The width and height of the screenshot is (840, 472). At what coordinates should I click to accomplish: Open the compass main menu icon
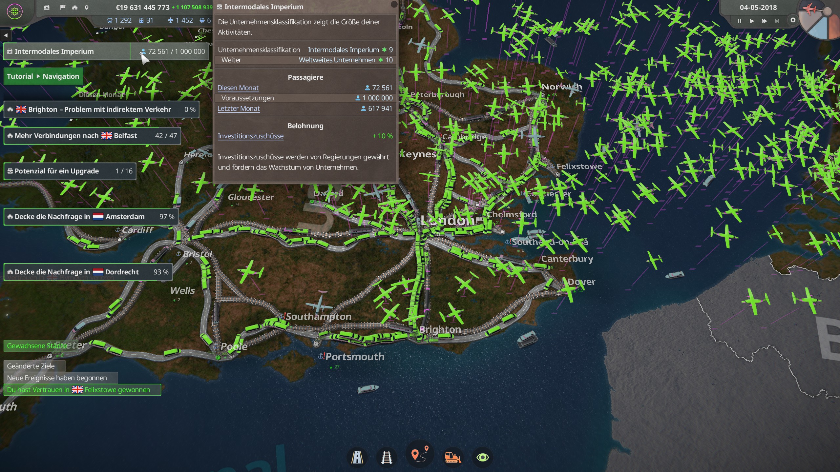(14, 12)
